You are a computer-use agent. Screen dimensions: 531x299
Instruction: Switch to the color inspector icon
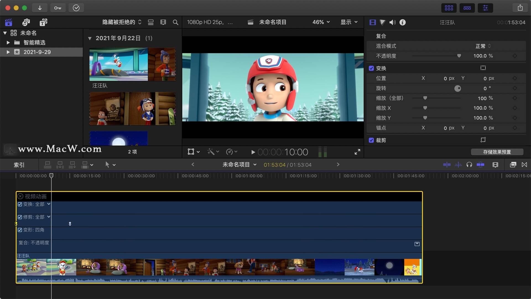pyautogui.click(x=382, y=22)
